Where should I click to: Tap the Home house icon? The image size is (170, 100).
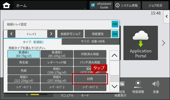point(6,5)
